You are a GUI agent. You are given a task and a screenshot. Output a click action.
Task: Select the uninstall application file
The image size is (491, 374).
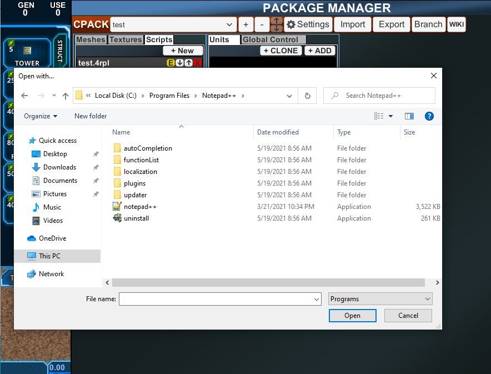coord(136,218)
